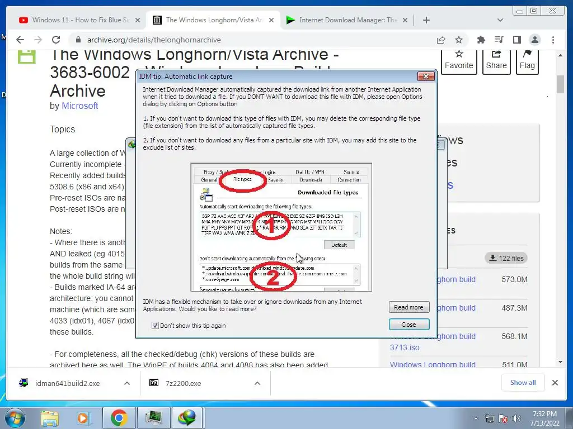Screen dimensions: 573x429
Task: Click Show all downloads
Action: (523, 383)
